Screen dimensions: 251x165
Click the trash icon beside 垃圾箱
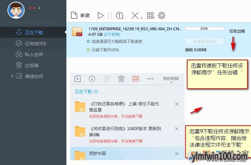[19, 65]
